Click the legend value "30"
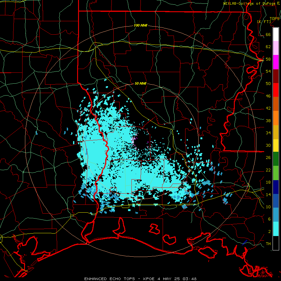Screen dimensions: 281x281 [x=268, y=145]
